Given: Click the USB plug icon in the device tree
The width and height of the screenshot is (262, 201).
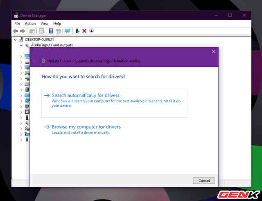Looking at the screenshot, I should pyautogui.click(x=27, y=140).
